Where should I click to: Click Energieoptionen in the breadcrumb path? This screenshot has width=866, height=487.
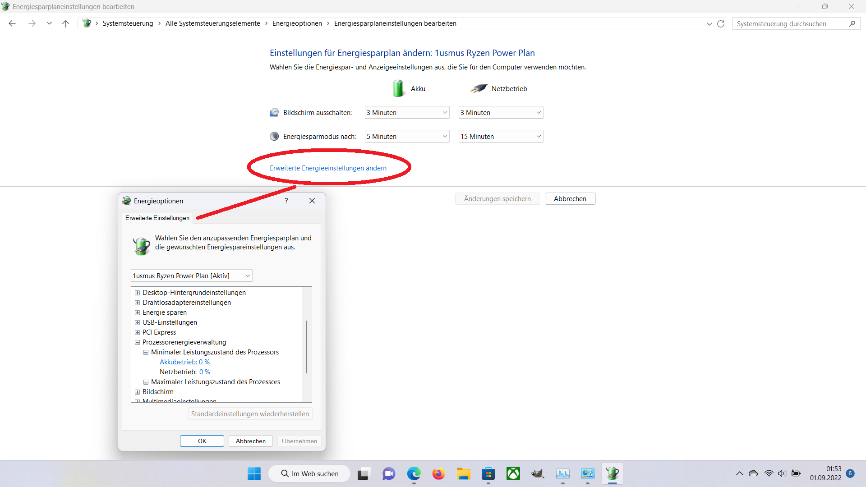tap(297, 23)
